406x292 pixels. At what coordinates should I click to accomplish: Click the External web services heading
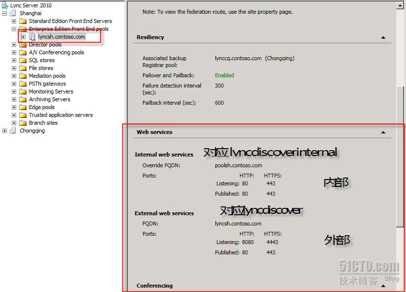(x=164, y=213)
